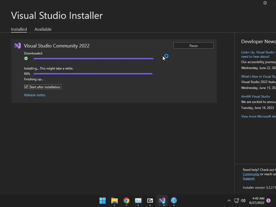Image resolution: width=276 pixels, height=207 pixels.
Task: Click the Visual Studio Community 2022 title
Action: pos(57,46)
